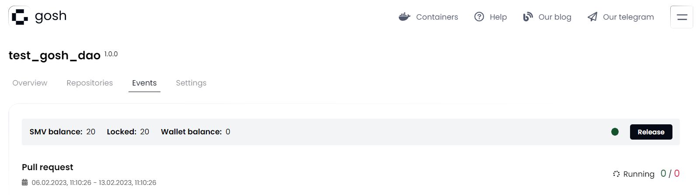Select the Events tab
The height and width of the screenshot is (195, 700).
pyautogui.click(x=144, y=83)
